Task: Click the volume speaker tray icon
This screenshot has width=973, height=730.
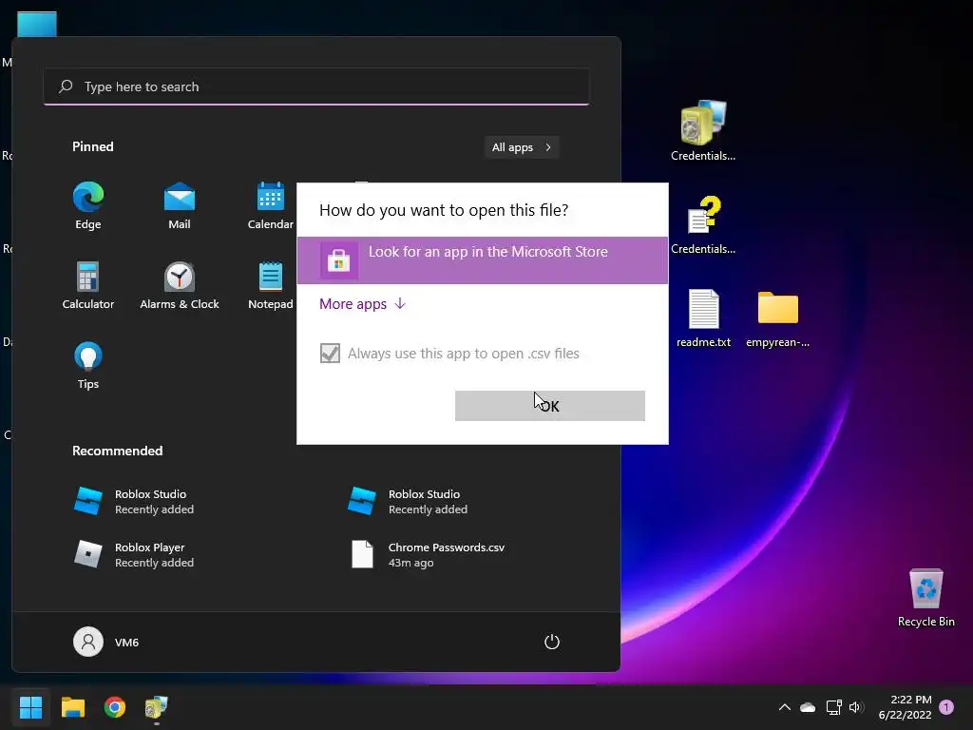Action: (856, 707)
